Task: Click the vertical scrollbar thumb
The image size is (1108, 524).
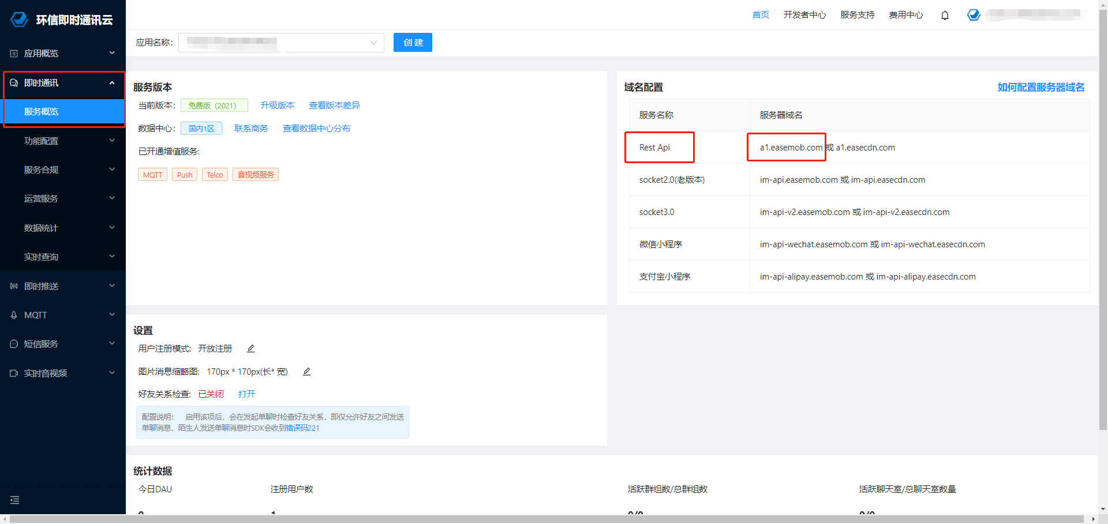Action: point(1103,219)
